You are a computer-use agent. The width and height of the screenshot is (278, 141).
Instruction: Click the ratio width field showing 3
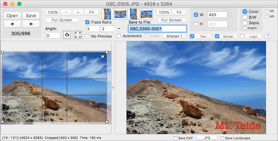coord(93,29)
